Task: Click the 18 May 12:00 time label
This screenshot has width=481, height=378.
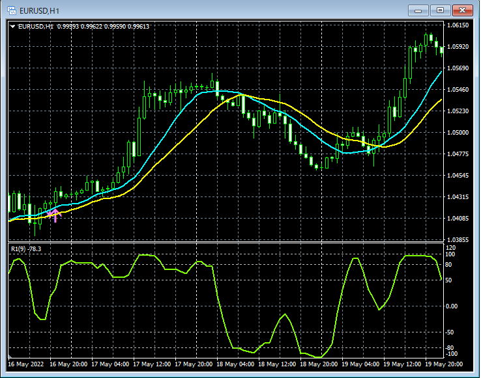Action: 277,364
